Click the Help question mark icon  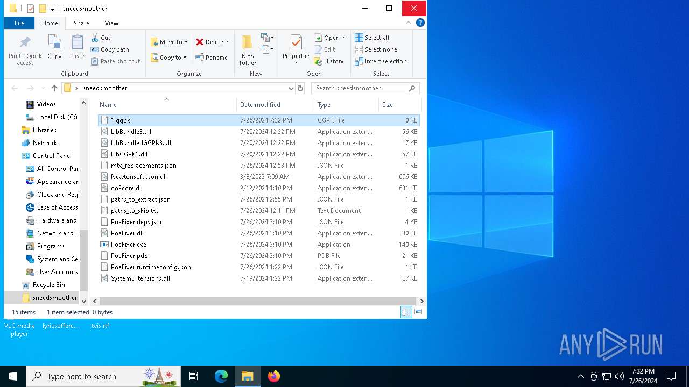(420, 23)
